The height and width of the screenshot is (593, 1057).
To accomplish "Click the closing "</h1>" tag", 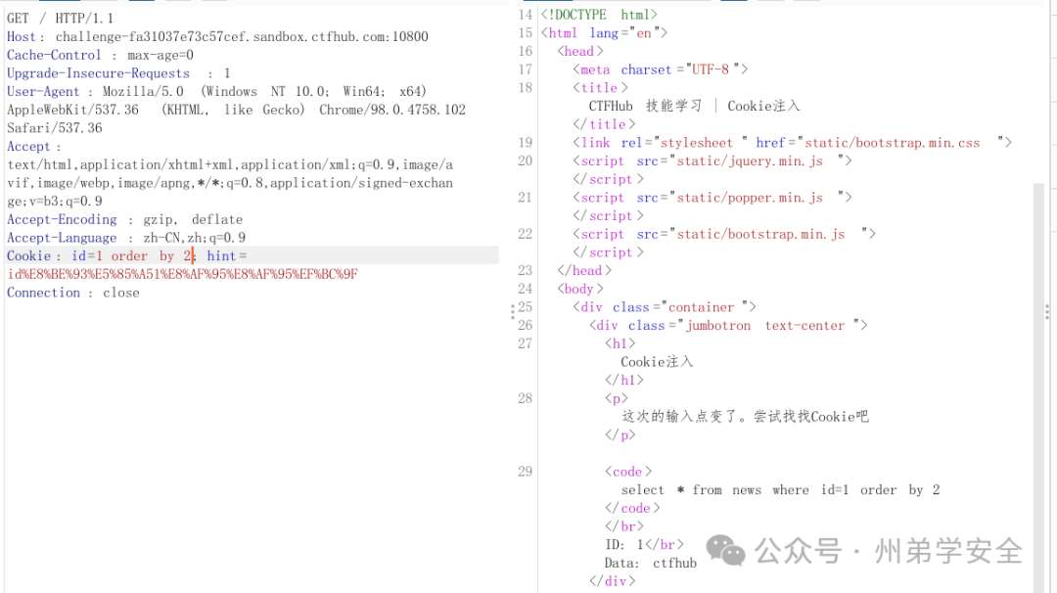I will [624, 380].
